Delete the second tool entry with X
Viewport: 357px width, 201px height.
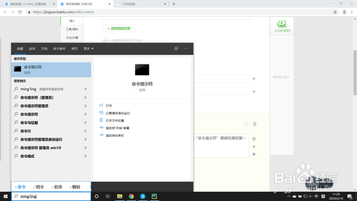pos(254,91)
